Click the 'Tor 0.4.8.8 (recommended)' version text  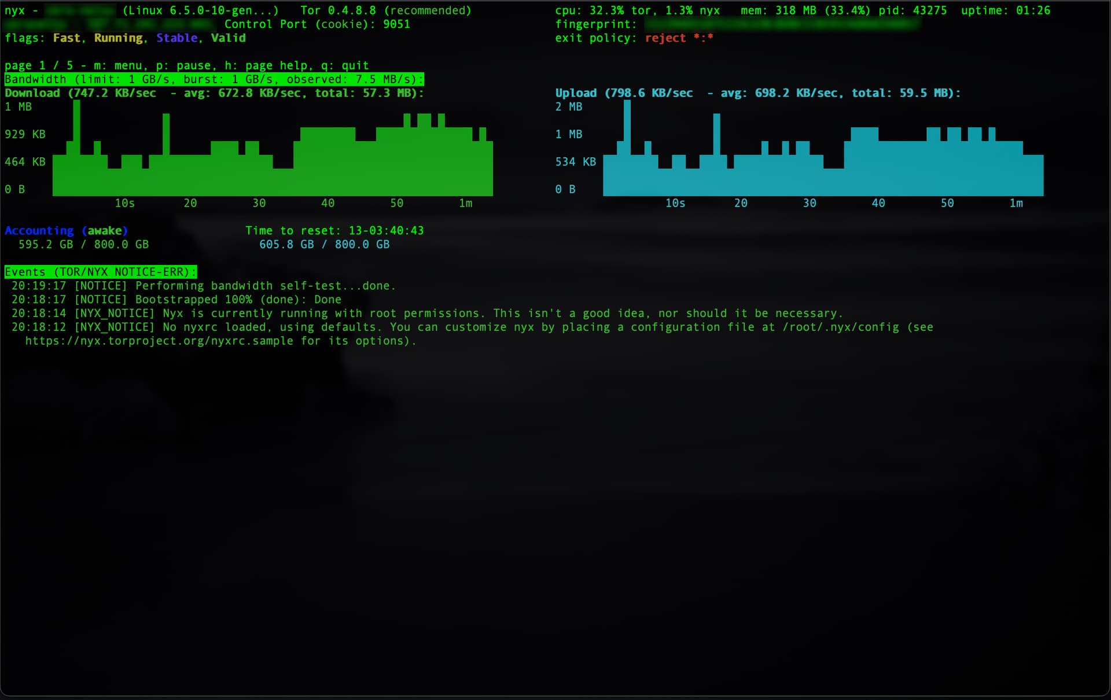pyautogui.click(x=385, y=10)
